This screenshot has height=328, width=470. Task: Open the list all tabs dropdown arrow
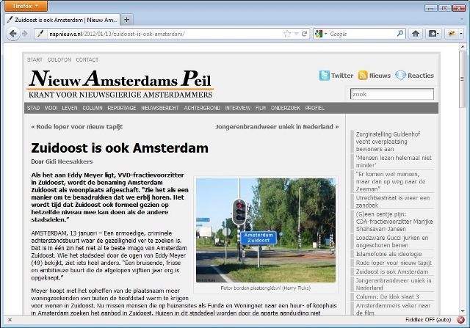(x=462, y=20)
